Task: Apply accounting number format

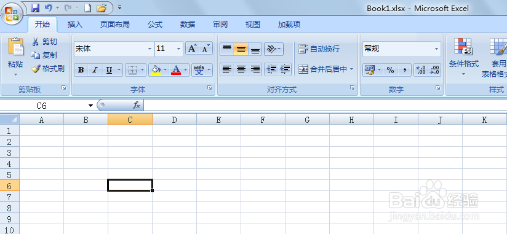Action: [370, 70]
